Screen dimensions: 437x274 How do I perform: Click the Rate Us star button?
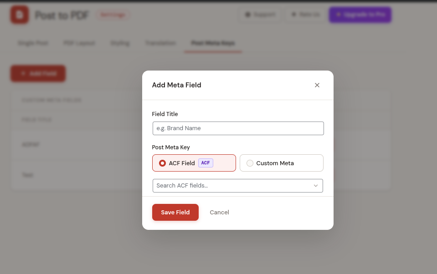pos(305,15)
